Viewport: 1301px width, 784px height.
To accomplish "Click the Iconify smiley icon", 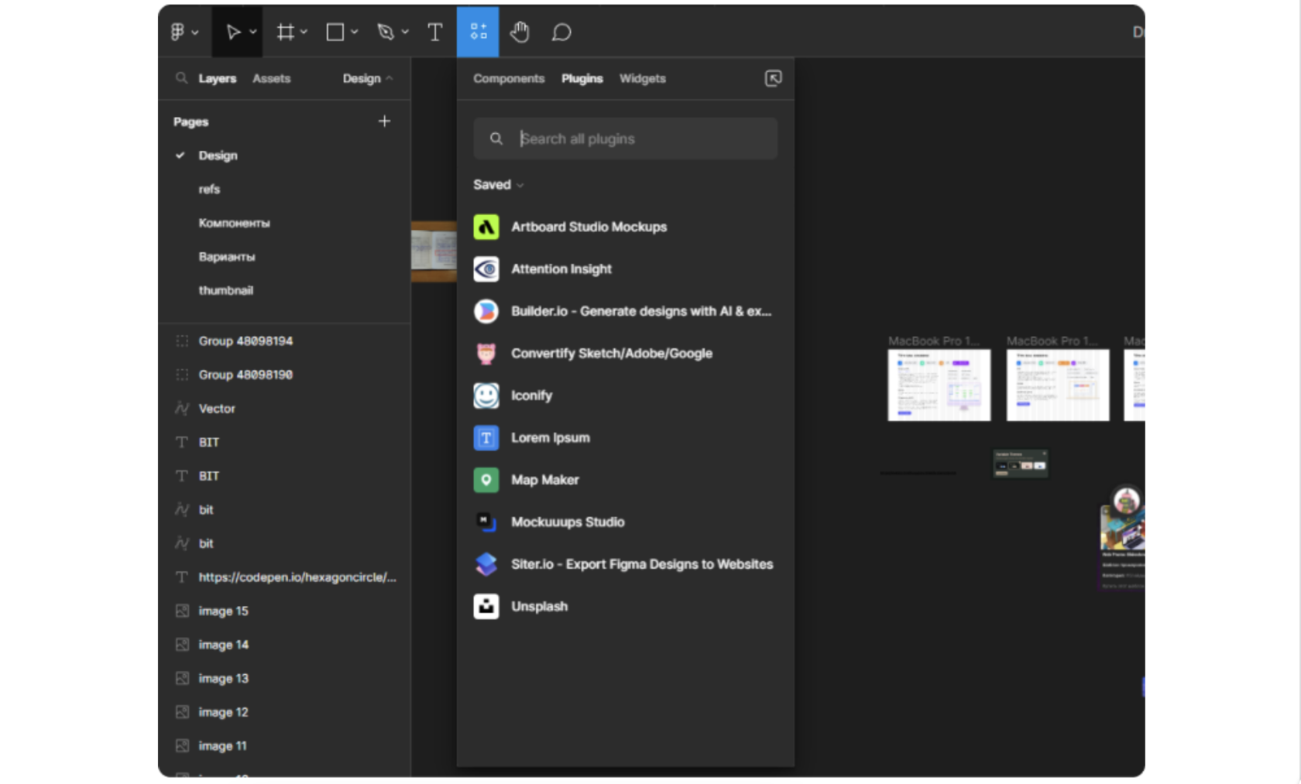I will click(x=486, y=395).
